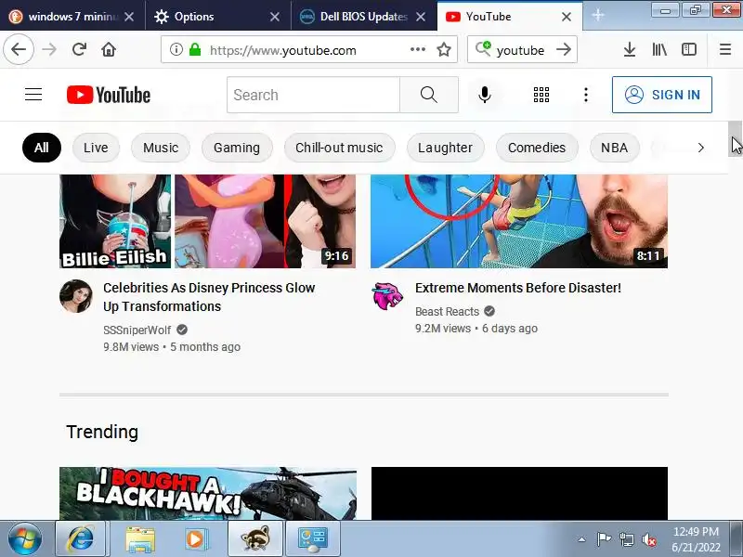The image size is (743, 557).
Task: Select the Comedies filter chip
Action: point(537,148)
